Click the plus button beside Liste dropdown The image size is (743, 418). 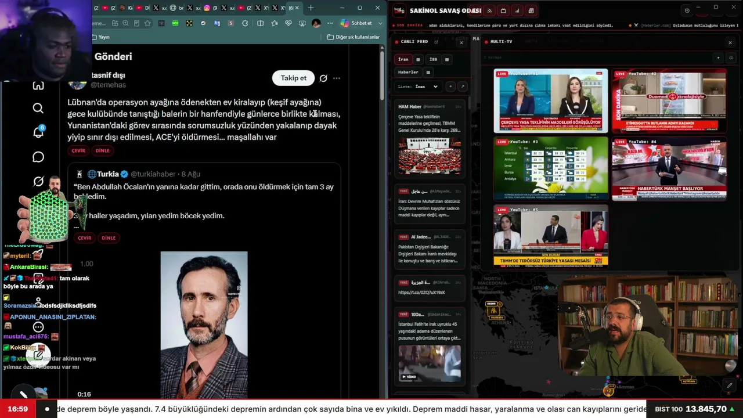coord(450,87)
